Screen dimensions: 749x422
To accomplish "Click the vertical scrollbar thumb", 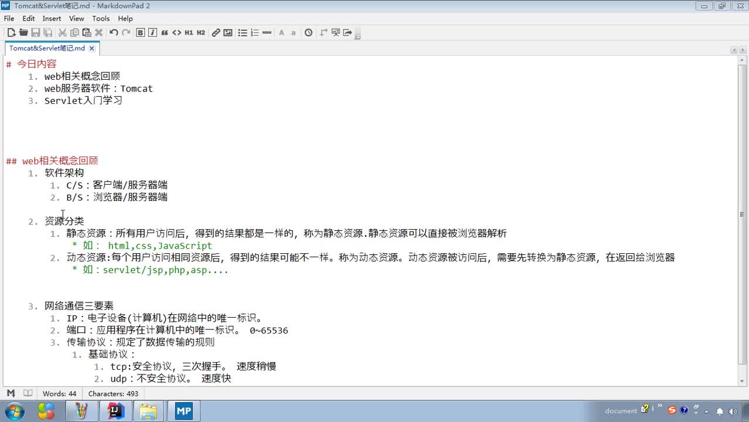I will [743, 215].
